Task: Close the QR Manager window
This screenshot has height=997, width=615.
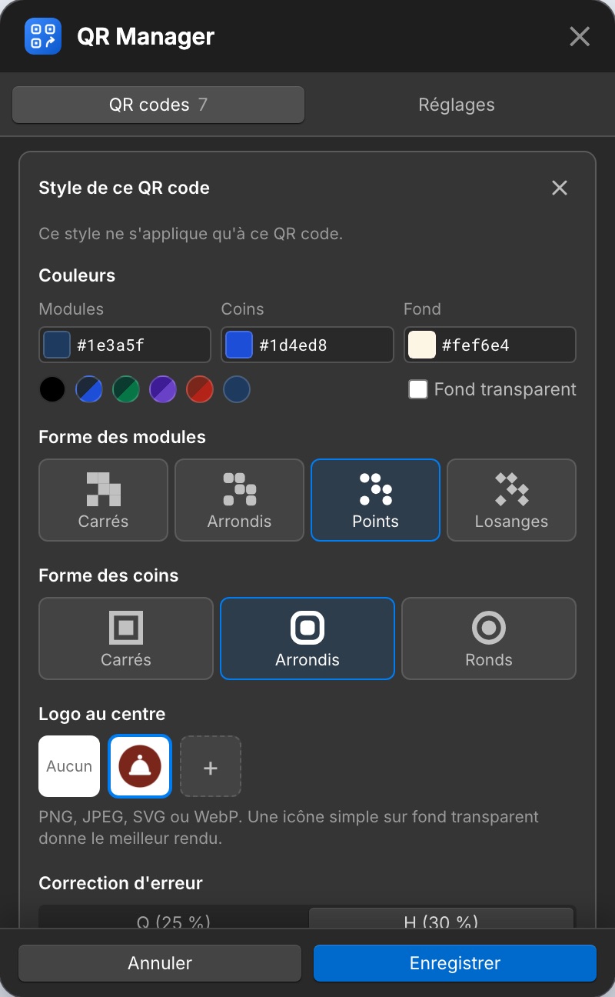Action: 579,36
